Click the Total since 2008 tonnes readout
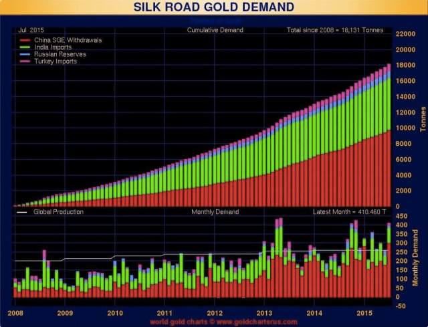The image size is (428, 327). (334, 31)
